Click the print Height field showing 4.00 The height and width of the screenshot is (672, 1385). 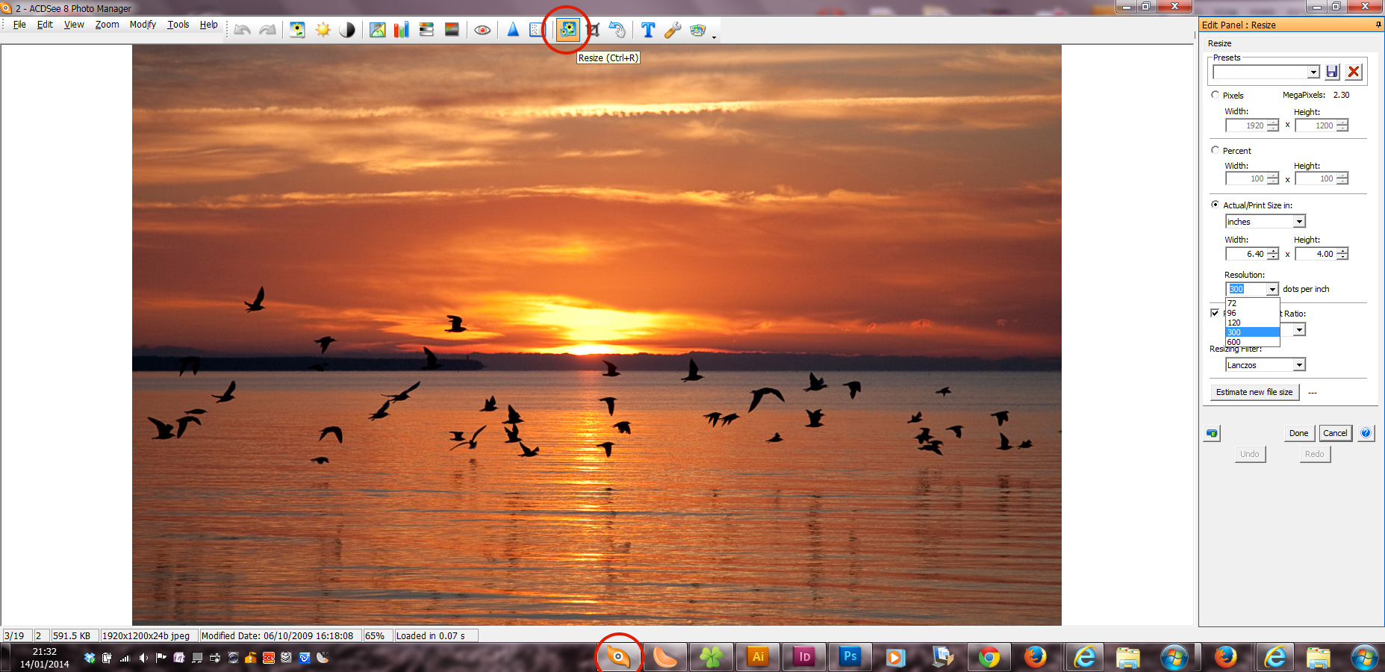point(1316,254)
